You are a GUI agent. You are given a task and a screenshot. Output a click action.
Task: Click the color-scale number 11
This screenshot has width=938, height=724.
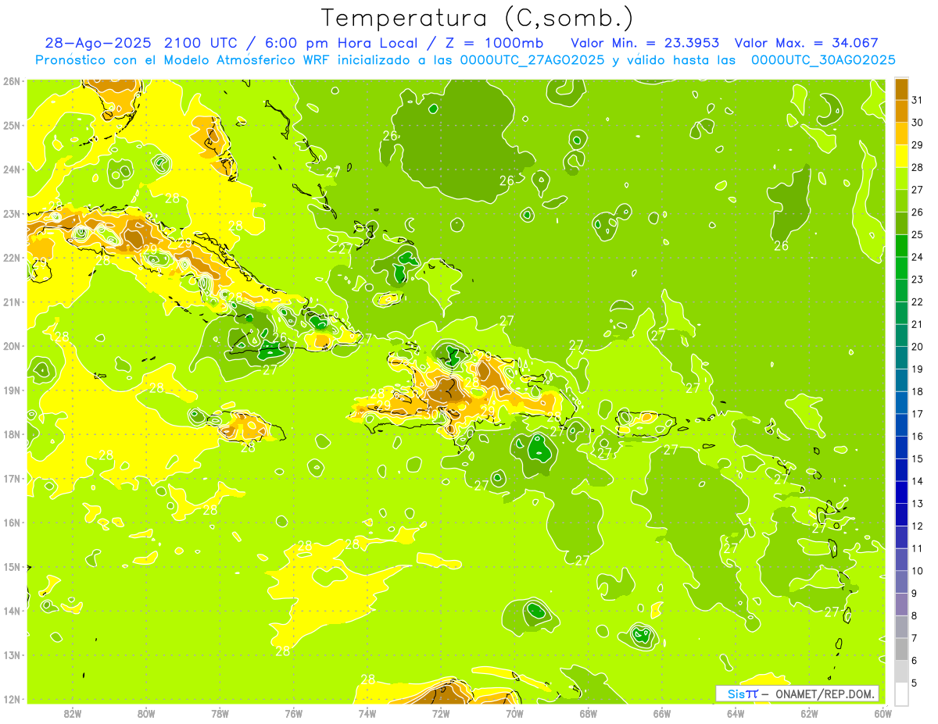[918, 548]
